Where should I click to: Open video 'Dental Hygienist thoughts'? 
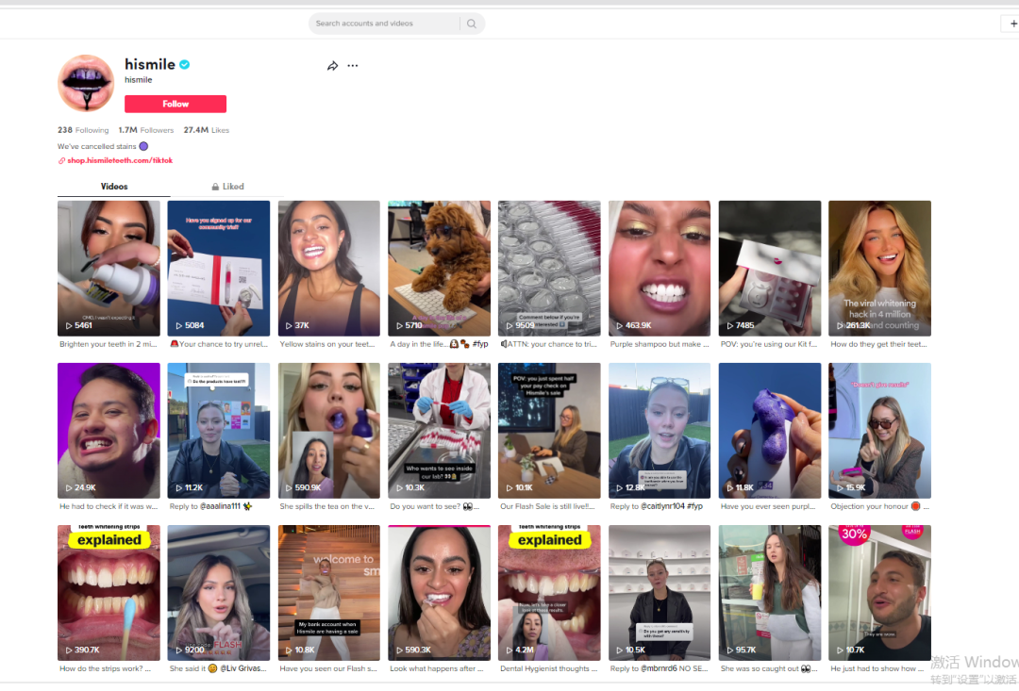point(549,593)
